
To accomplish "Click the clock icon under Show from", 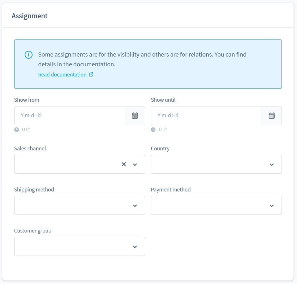I will pyautogui.click(x=16, y=130).
